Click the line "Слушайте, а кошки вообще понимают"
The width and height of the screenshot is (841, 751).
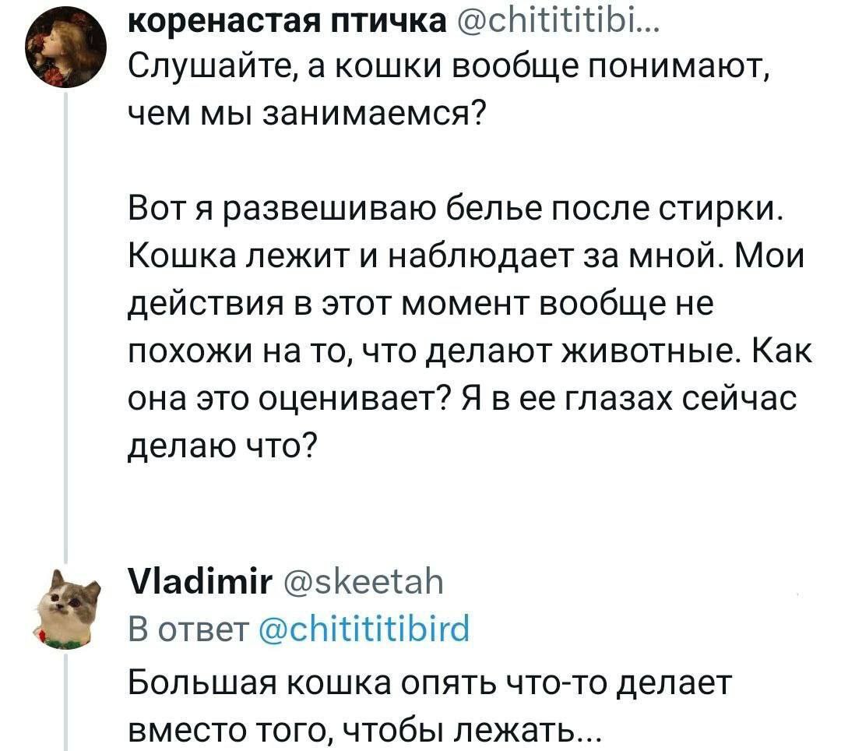449,74
